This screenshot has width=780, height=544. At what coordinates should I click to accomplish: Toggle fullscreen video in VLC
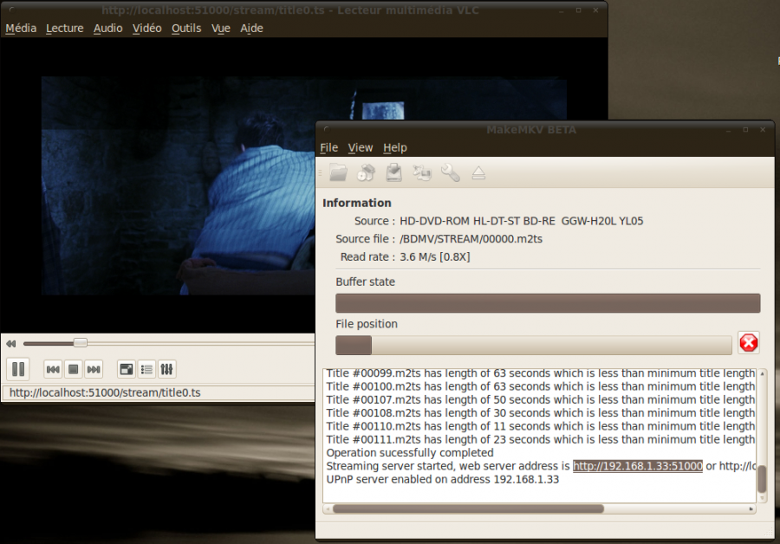click(x=127, y=369)
